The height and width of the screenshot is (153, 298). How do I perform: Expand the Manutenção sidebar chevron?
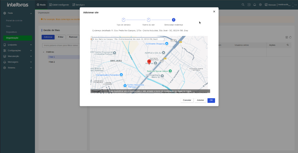point(31,56)
